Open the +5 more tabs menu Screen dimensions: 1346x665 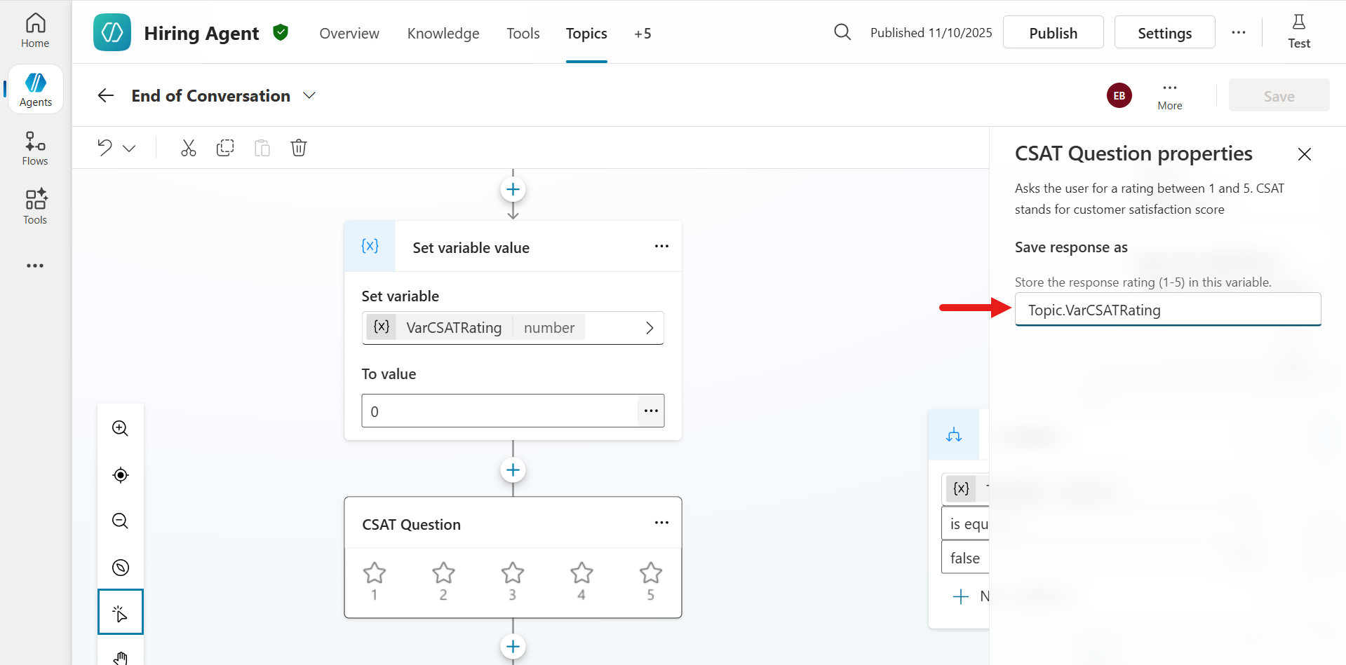(x=642, y=34)
